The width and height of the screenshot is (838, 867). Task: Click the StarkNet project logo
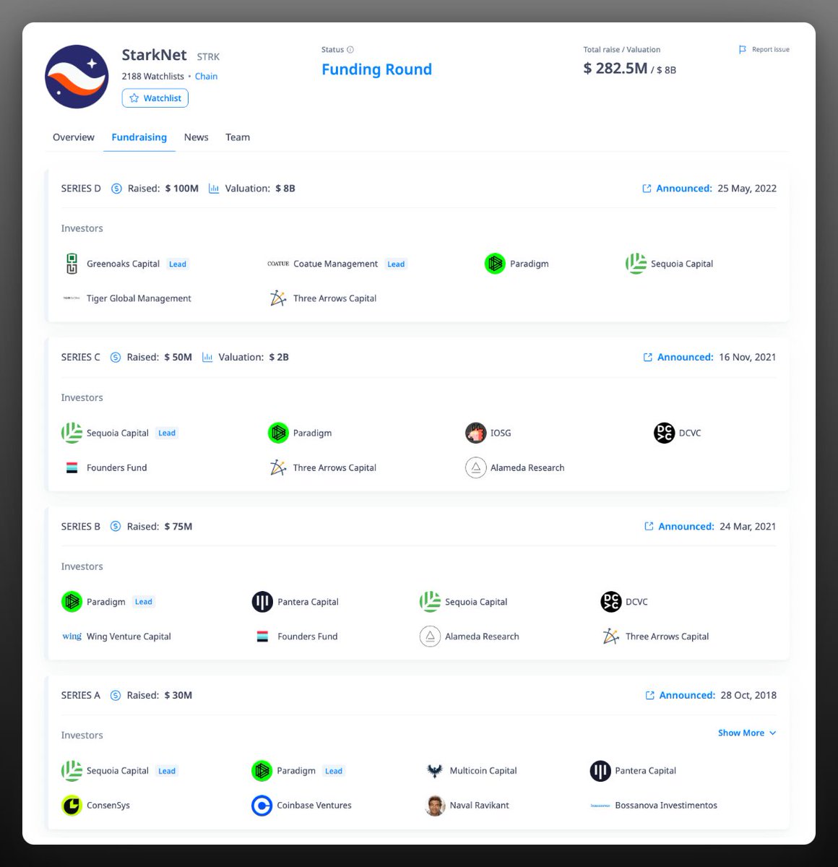coord(77,77)
